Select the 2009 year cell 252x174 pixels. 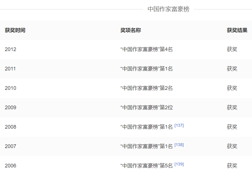(11, 108)
